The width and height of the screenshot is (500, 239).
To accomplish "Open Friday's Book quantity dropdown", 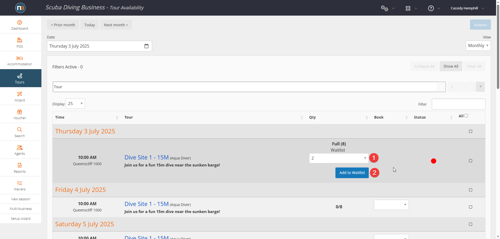I will (x=391, y=205).
